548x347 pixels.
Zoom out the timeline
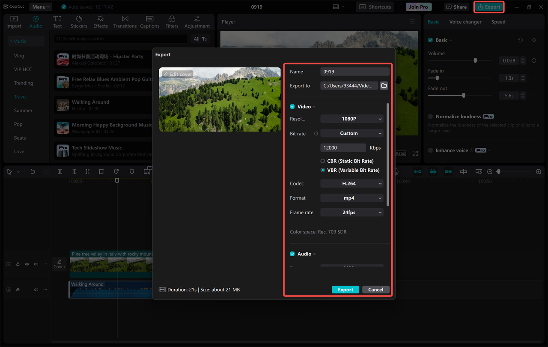(490, 171)
